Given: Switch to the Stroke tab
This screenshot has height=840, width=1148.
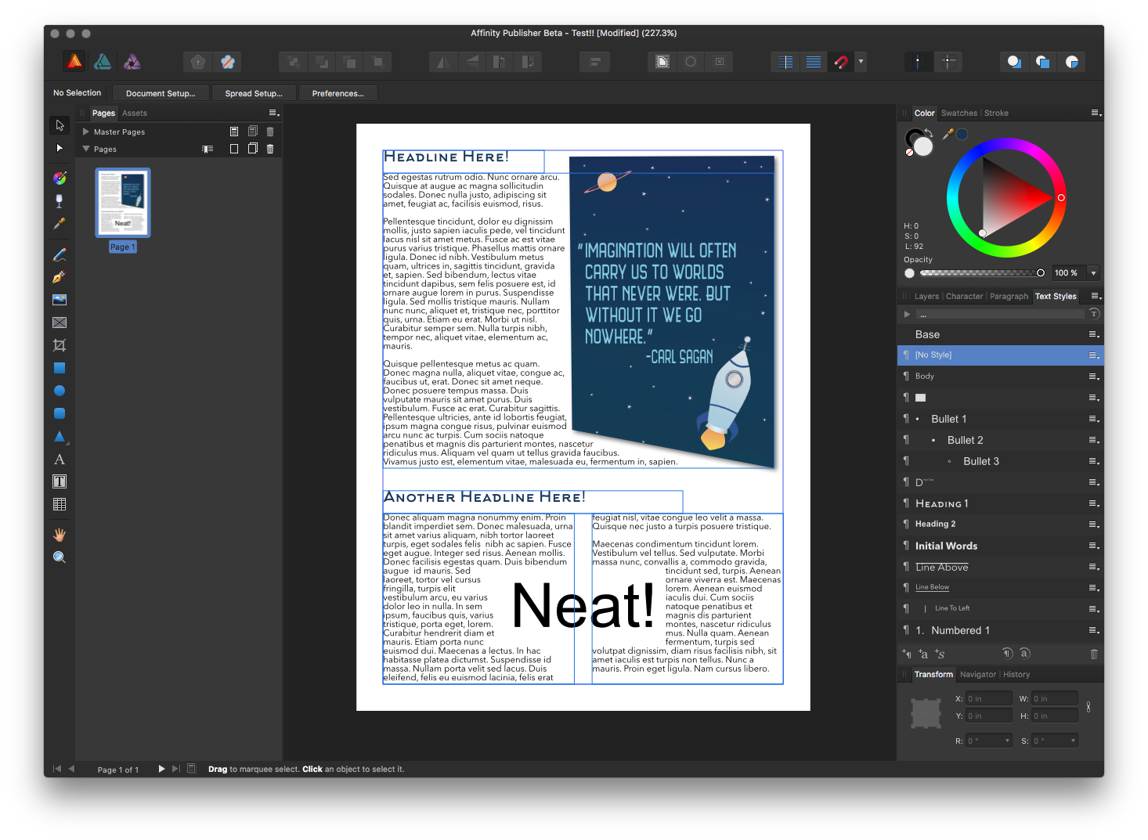Looking at the screenshot, I should (x=996, y=113).
